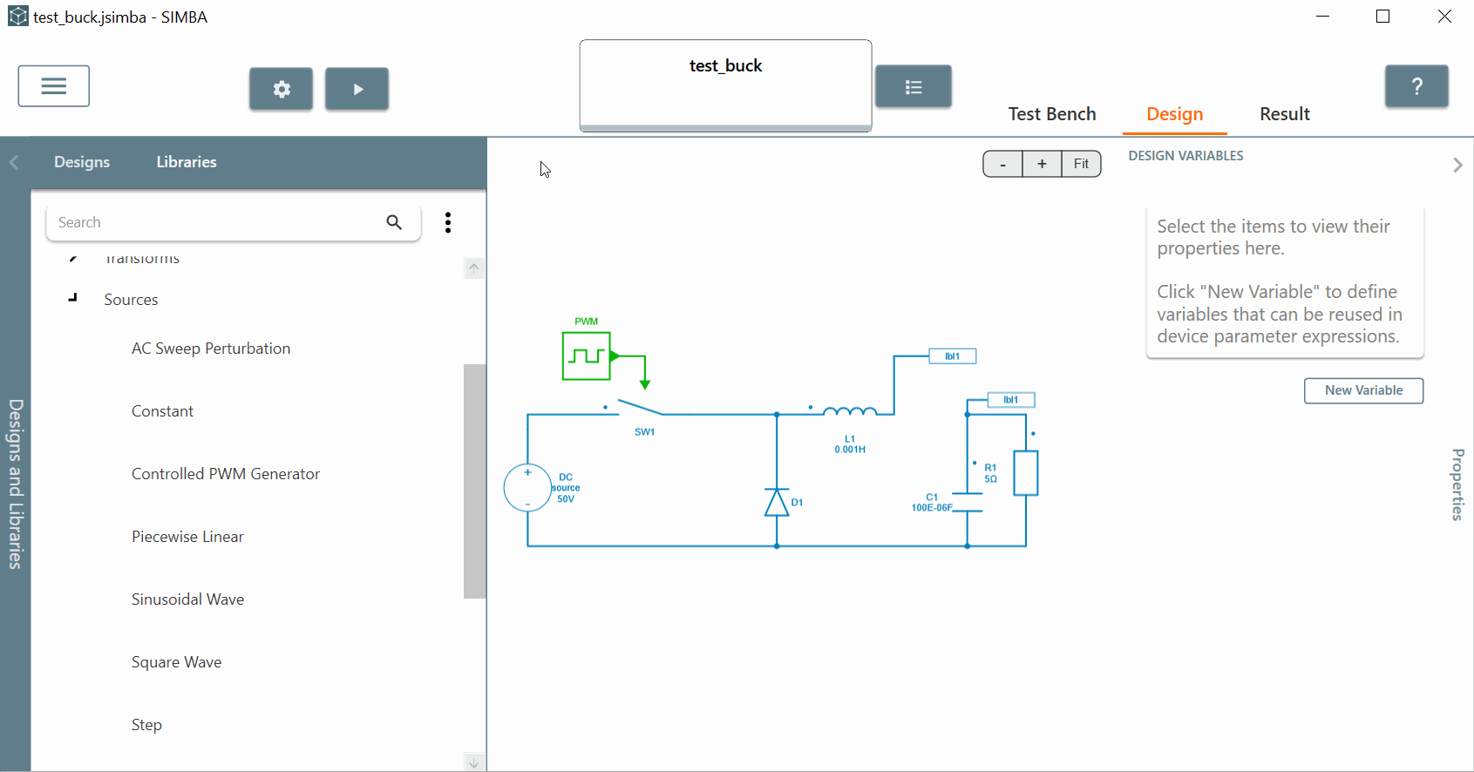Viewport: 1474px width, 772px height.
Task: Switch to the Test Bench tab
Action: coord(1051,114)
